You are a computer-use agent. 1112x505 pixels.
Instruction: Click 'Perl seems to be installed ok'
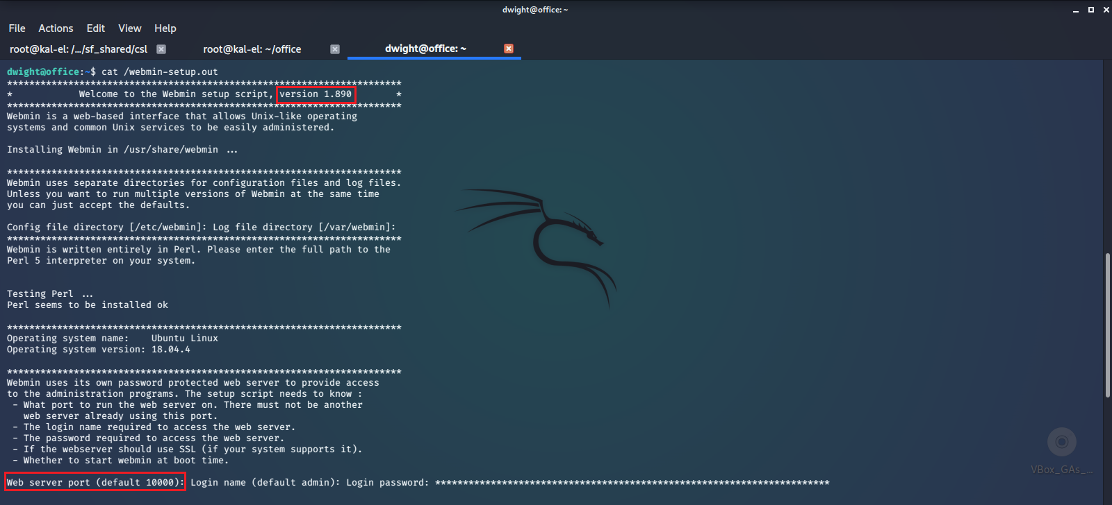[88, 305]
